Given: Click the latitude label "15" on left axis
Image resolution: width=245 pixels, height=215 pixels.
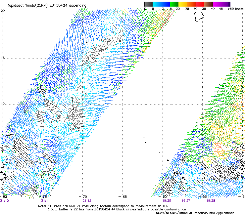Looking at the screenshot, I should coord(3,58).
